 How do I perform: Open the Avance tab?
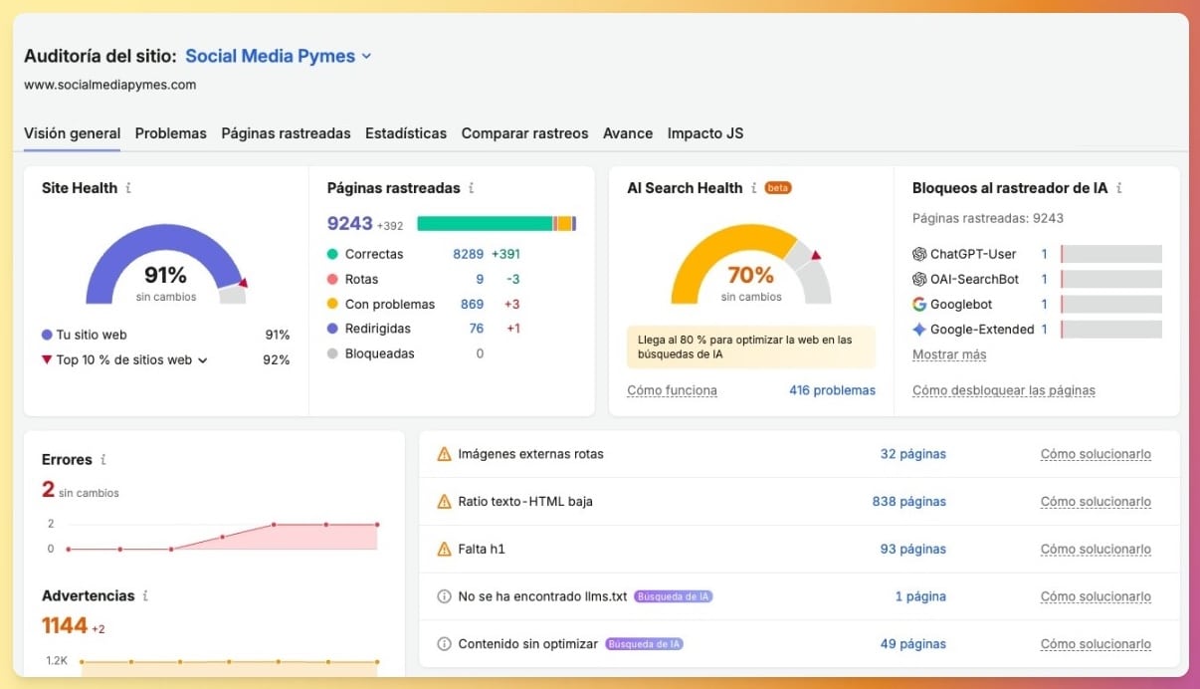click(628, 133)
